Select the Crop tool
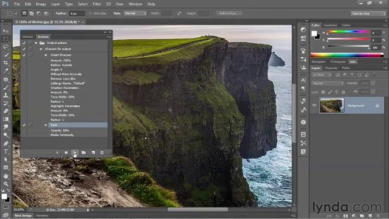The height and width of the screenshot is (219, 389). click(5, 63)
